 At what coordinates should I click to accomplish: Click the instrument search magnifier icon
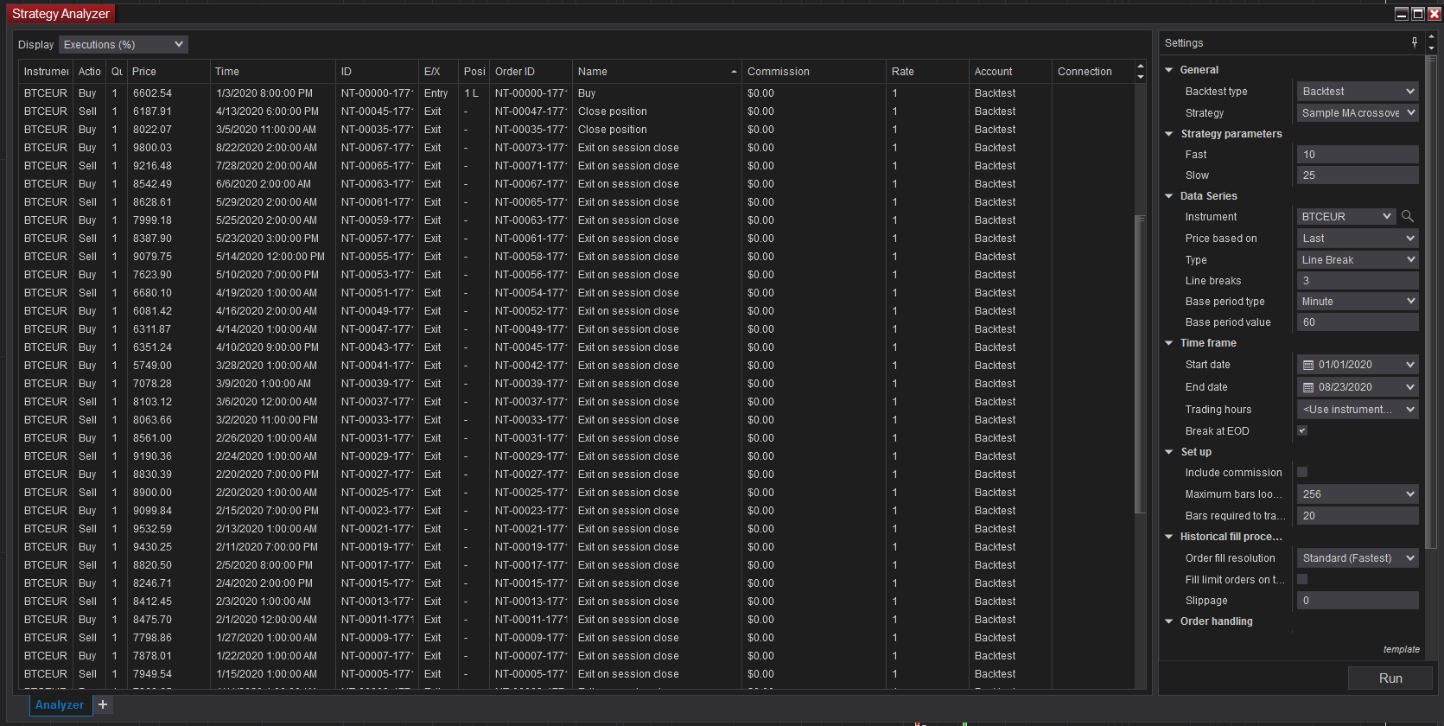coord(1408,216)
